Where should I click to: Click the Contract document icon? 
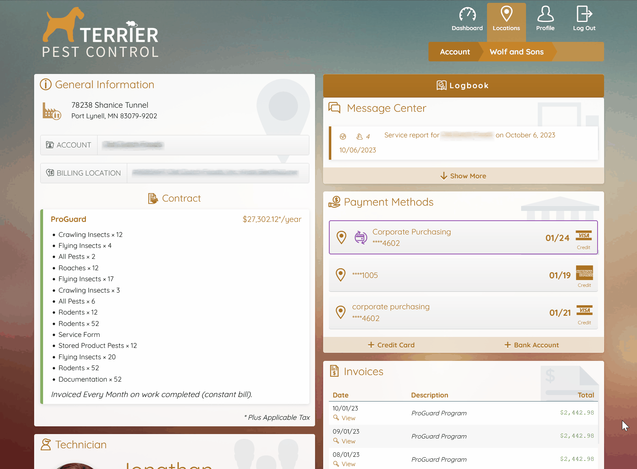(x=153, y=198)
